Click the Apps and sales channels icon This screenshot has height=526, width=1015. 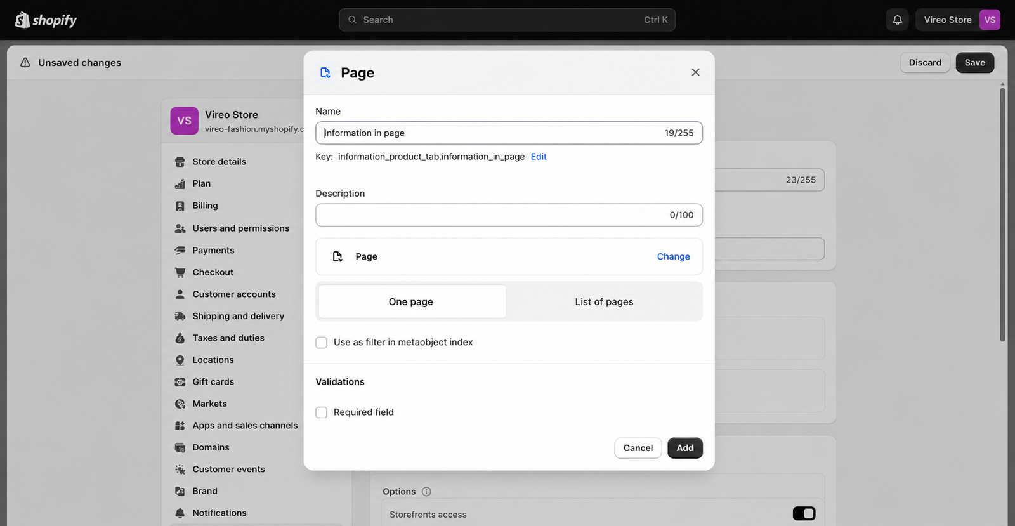(x=180, y=426)
